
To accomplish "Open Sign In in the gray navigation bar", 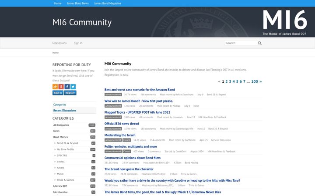I will click(78, 43).
